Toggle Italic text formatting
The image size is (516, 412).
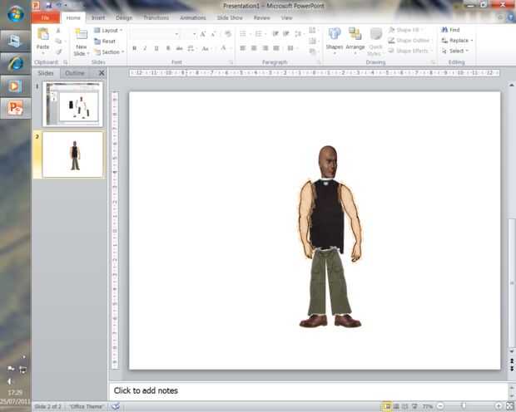146,48
